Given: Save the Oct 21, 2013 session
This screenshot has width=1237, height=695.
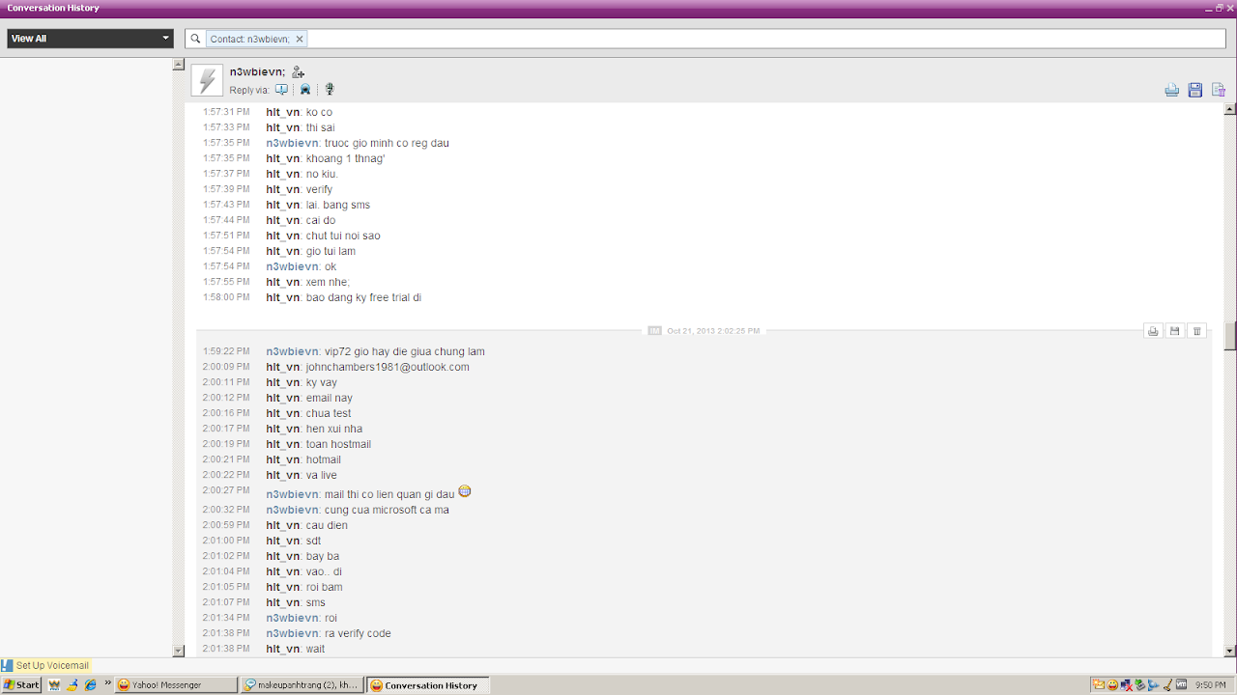Looking at the screenshot, I should click(1174, 331).
